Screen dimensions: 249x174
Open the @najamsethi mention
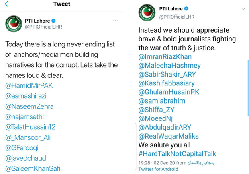(24, 117)
